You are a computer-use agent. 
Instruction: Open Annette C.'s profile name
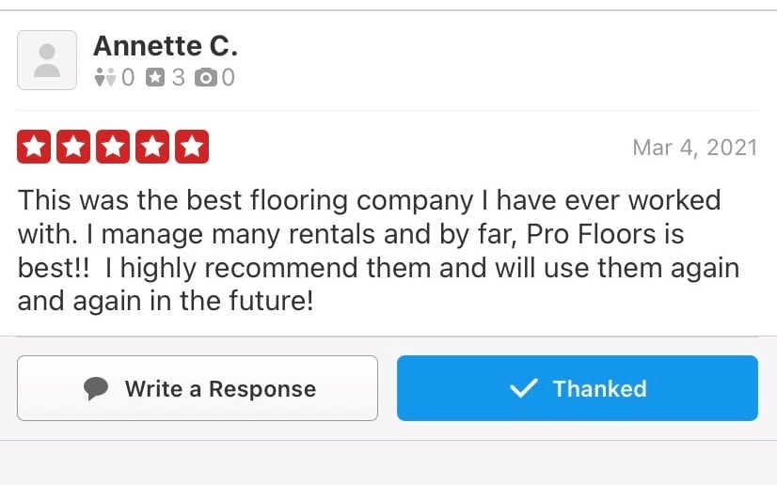pyautogui.click(x=165, y=45)
